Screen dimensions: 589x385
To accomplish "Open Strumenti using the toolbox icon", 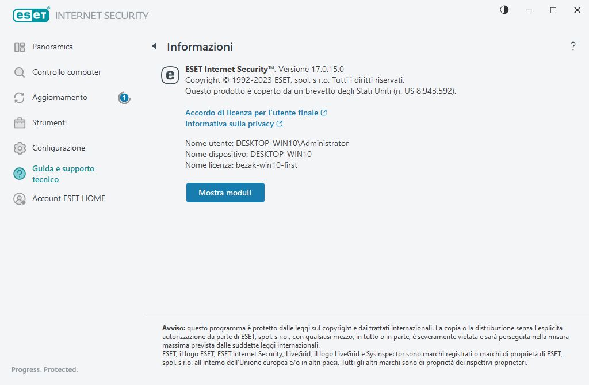I will (19, 122).
